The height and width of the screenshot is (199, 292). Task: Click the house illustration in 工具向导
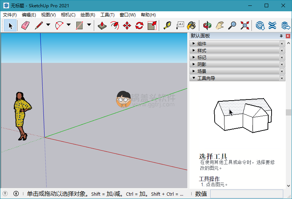point(243,116)
